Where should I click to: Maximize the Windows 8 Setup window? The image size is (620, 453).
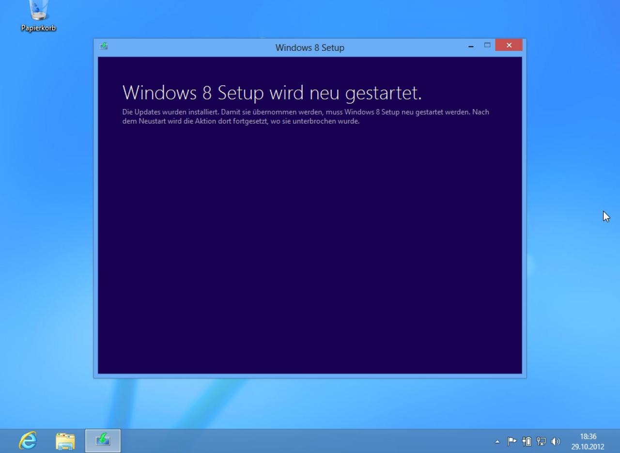[487, 46]
